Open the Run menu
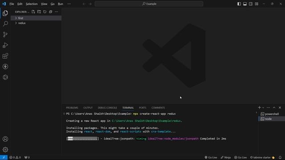Viewport: 285px width, 160px height. click(61, 4)
